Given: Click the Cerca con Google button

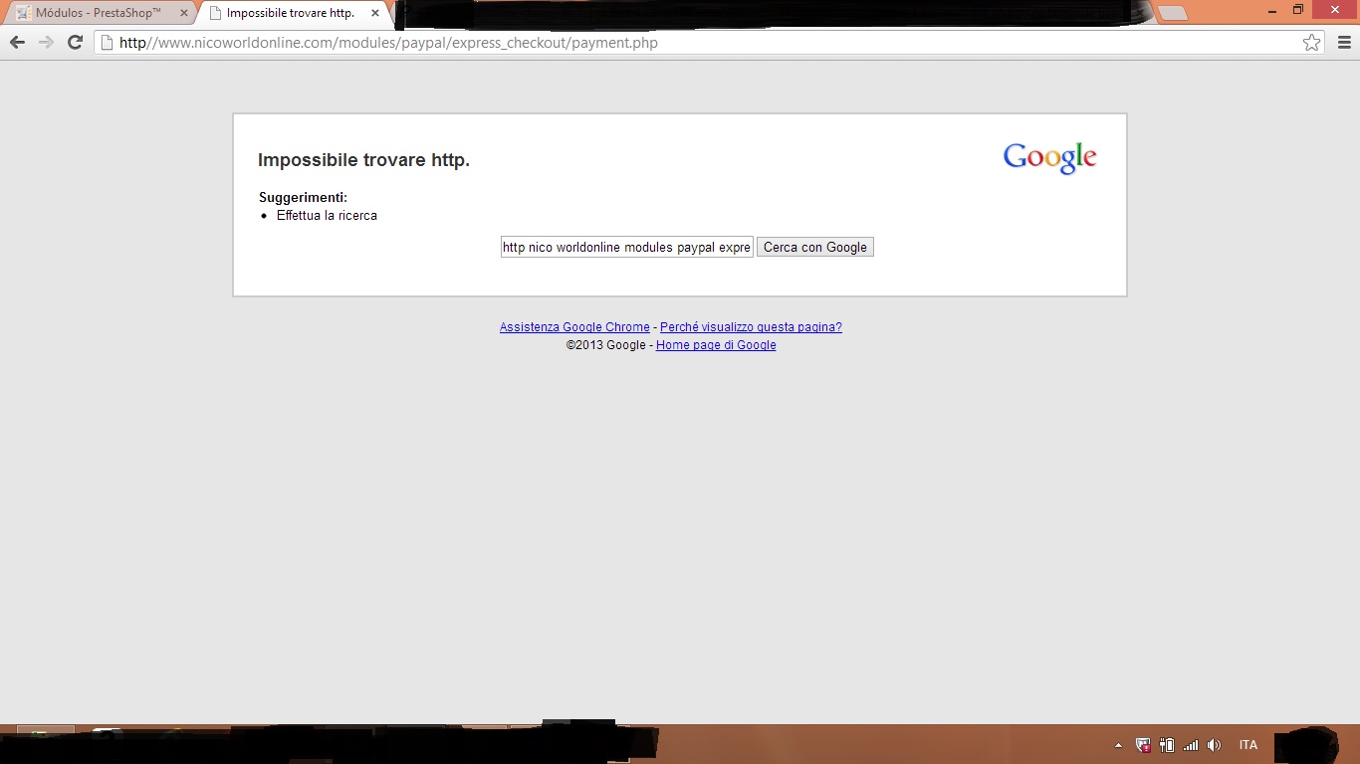Looking at the screenshot, I should pos(815,248).
